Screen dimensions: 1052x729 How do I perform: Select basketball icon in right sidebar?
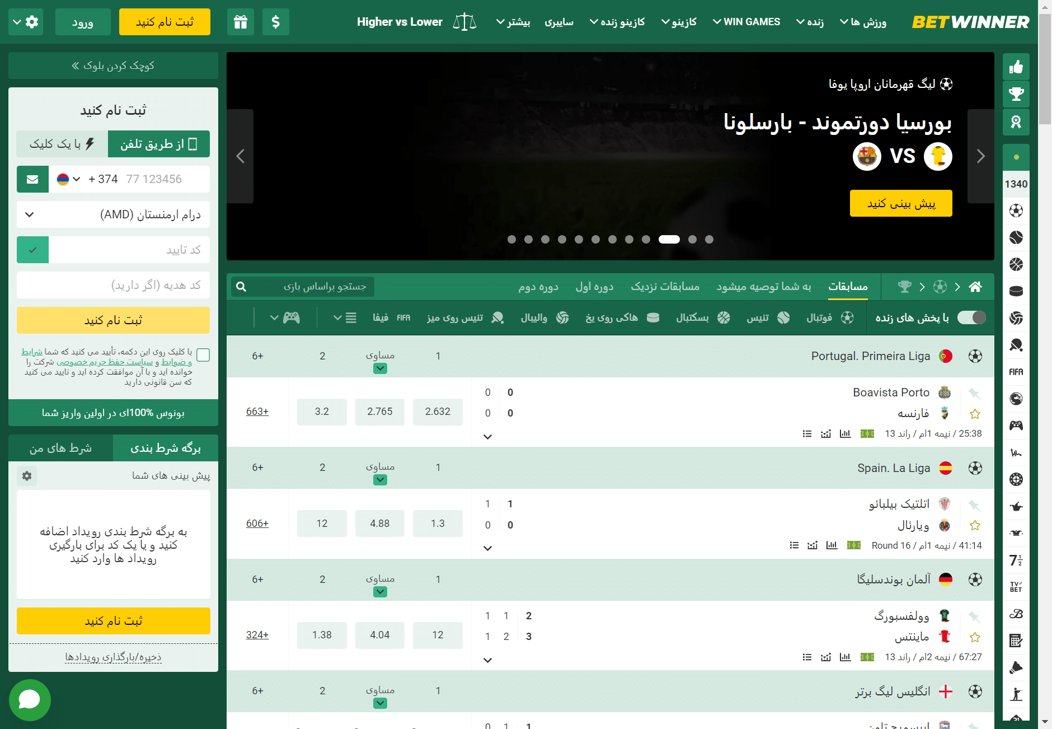[1016, 264]
